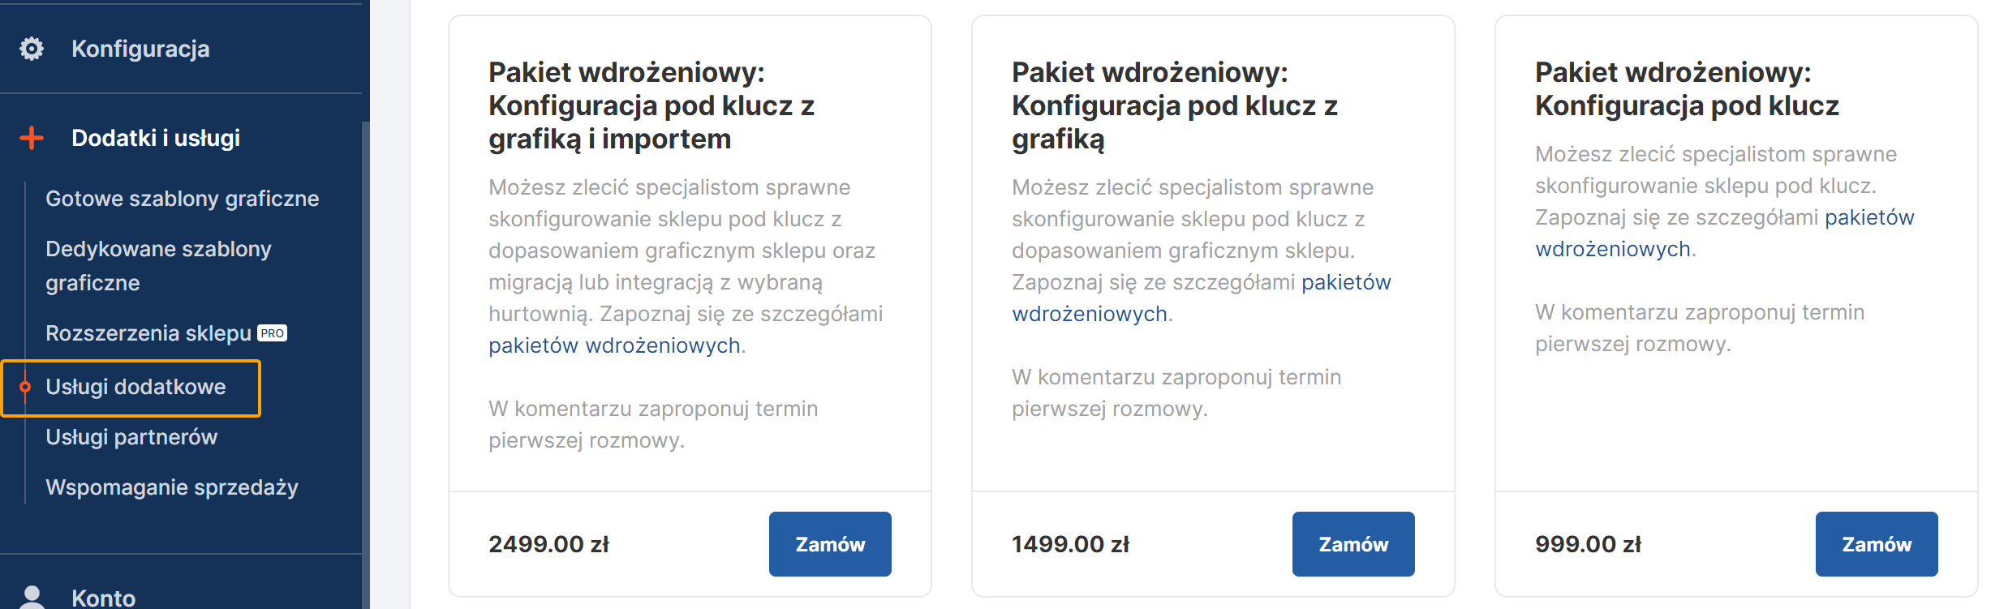Click the Konfiguracja gear icon

tap(32, 49)
